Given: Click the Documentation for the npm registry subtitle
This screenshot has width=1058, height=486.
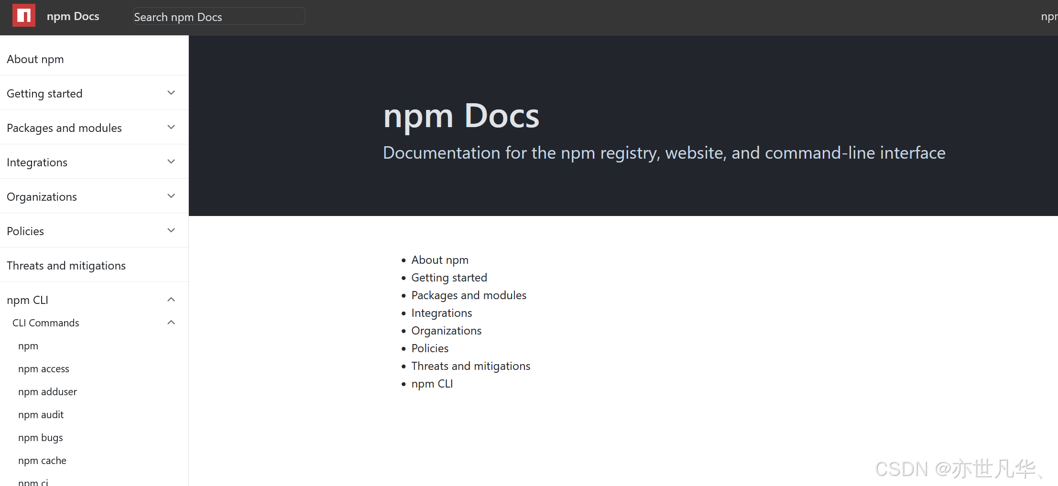Looking at the screenshot, I should click(x=664, y=153).
